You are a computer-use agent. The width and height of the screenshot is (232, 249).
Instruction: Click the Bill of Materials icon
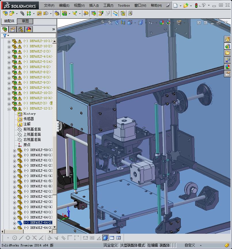94,13
